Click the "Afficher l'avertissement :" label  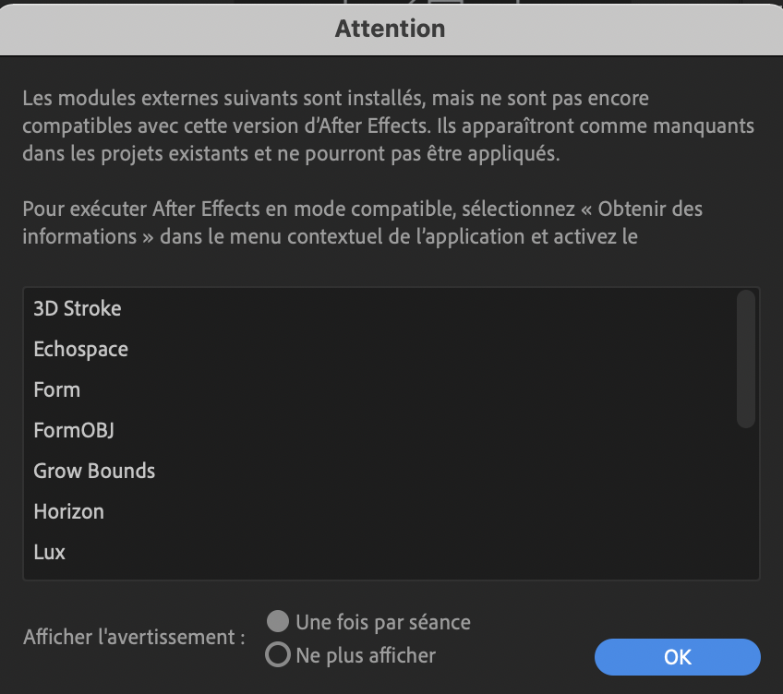click(135, 637)
